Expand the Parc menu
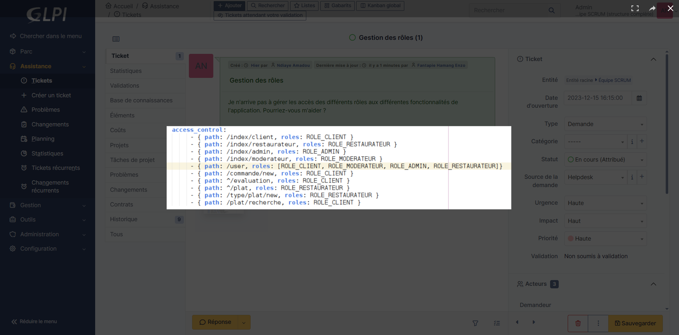The height and width of the screenshot is (335, 679). pos(47,51)
